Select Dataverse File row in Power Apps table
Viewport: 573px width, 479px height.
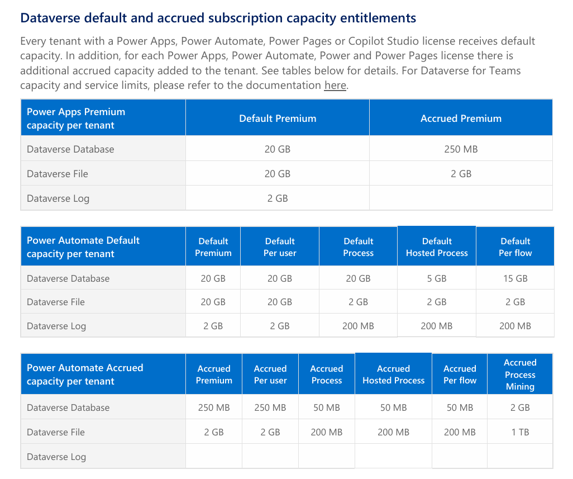286,173
